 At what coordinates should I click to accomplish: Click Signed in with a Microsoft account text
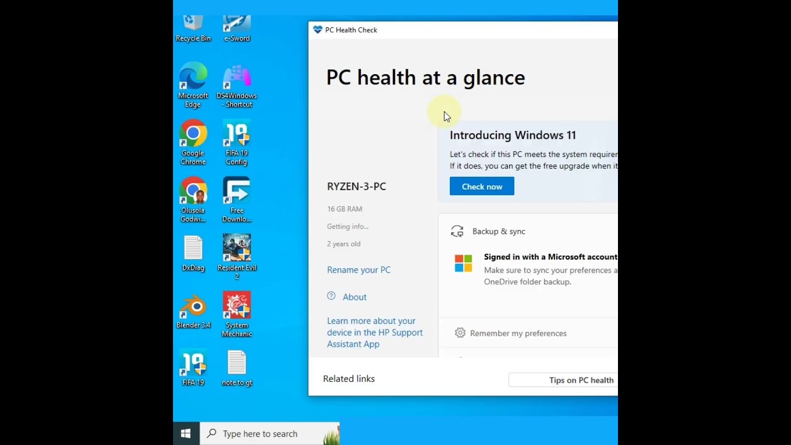551,257
